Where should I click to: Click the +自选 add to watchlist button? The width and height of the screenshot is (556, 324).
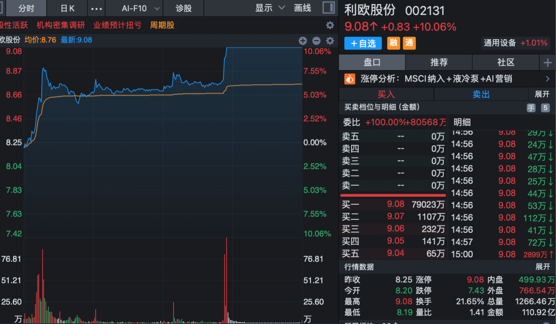(x=362, y=43)
